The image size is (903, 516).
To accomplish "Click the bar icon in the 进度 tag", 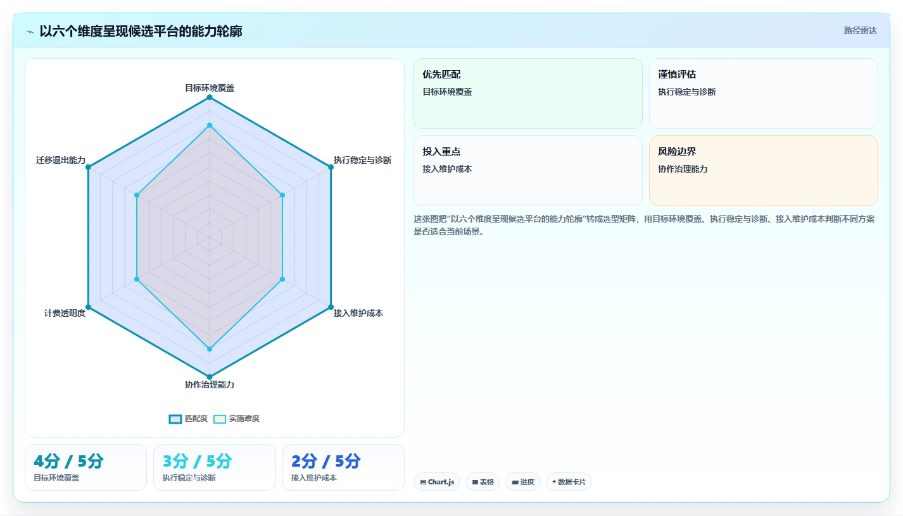I will tap(515, 482).
